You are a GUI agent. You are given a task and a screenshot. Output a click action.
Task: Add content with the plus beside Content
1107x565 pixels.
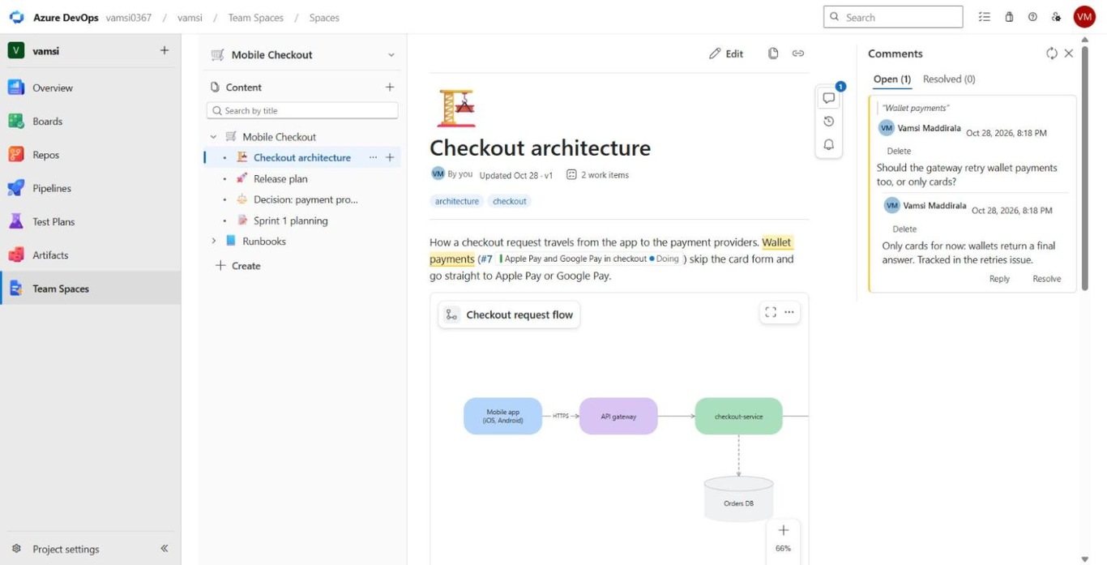point(390,87)
